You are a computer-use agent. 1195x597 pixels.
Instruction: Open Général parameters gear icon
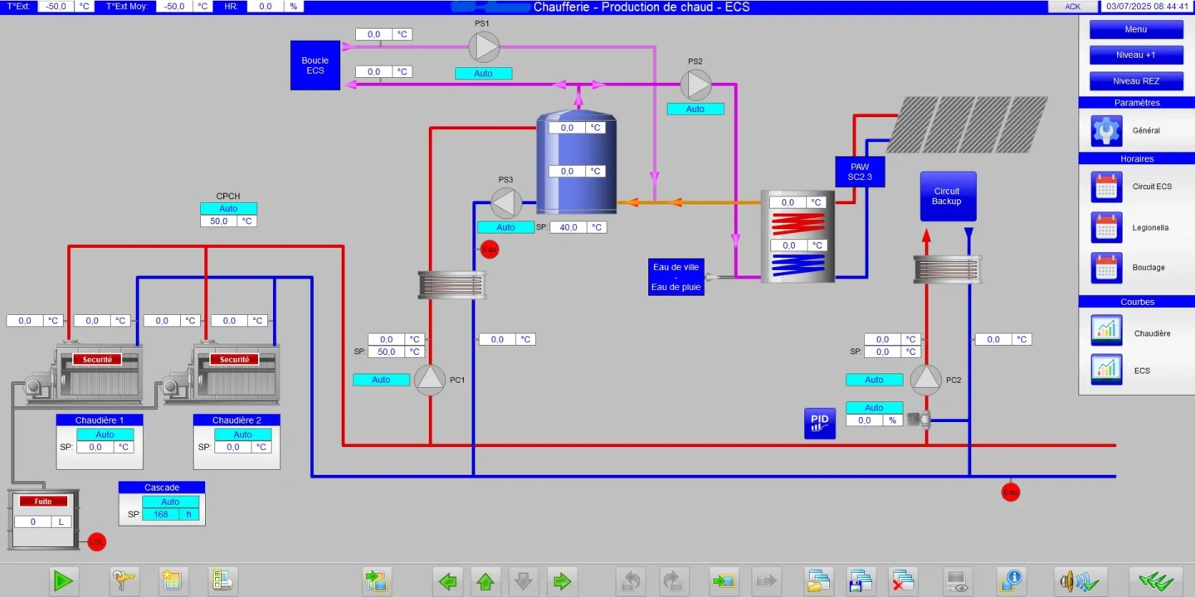[x=1106, y=131]
